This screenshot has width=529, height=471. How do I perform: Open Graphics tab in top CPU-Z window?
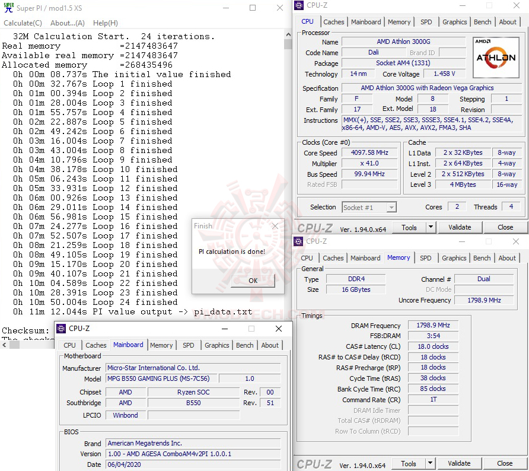(x=454, y=22)
